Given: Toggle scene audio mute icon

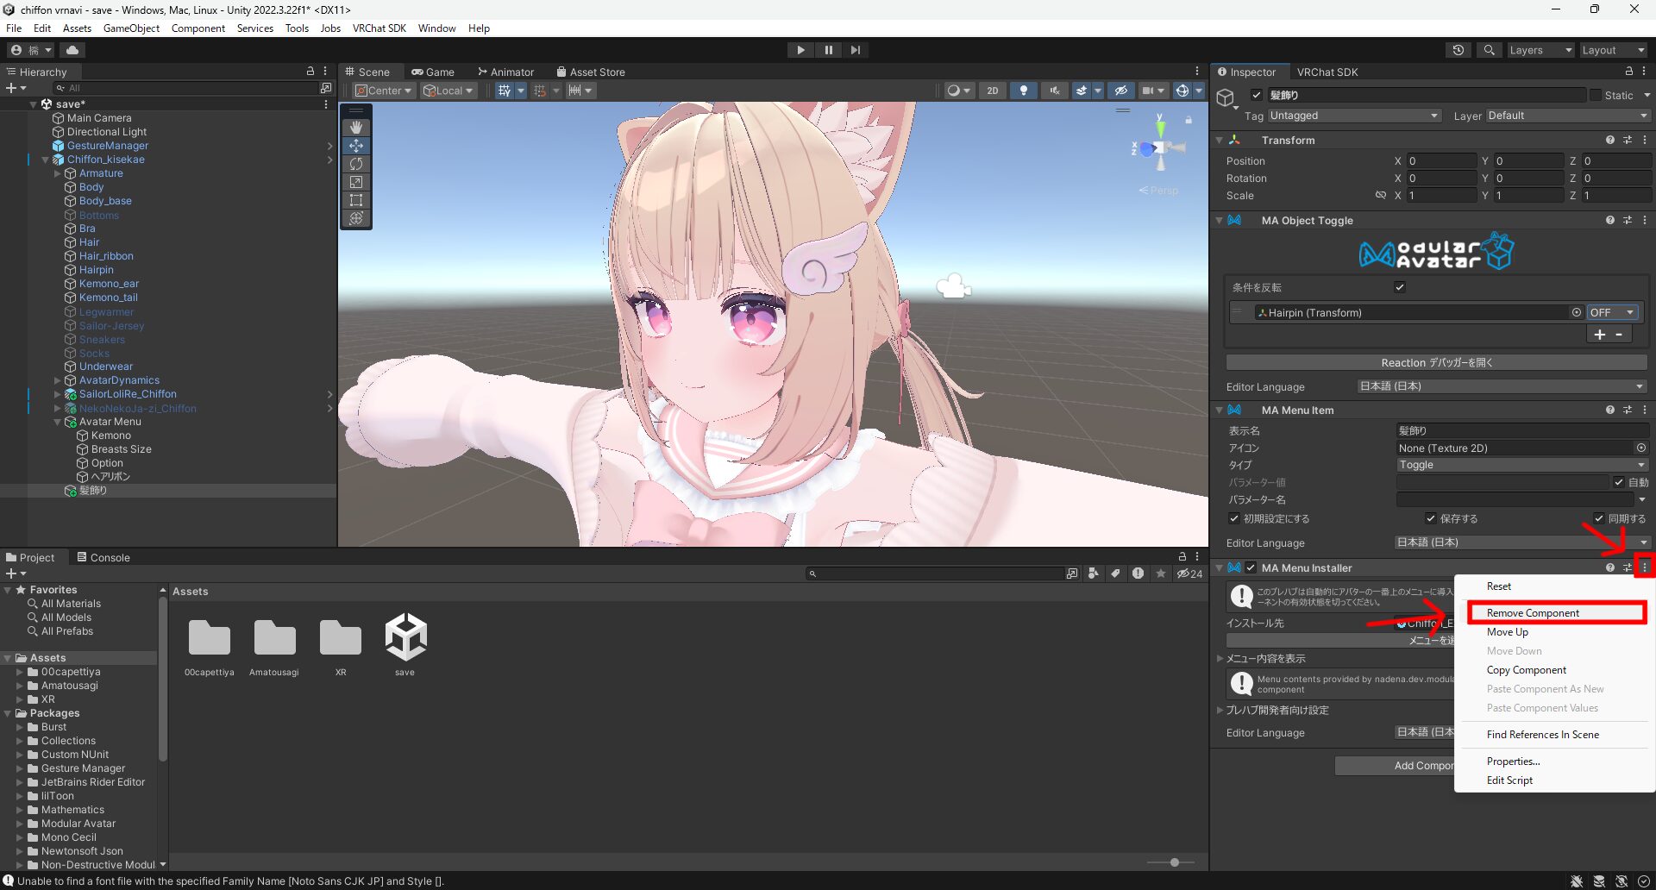Looking at the screenshot, I should point(1053,91).
